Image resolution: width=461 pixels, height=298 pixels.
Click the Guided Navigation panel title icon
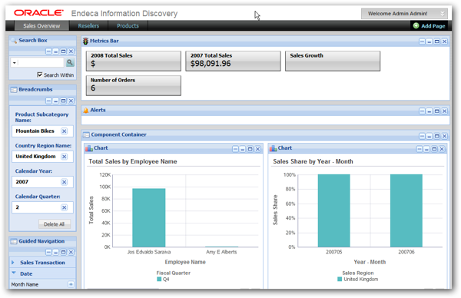14,241
